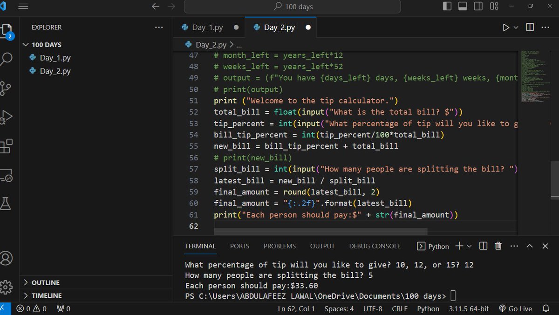
Task: Customize layout icon in title bar
Action: coord(494,7)
